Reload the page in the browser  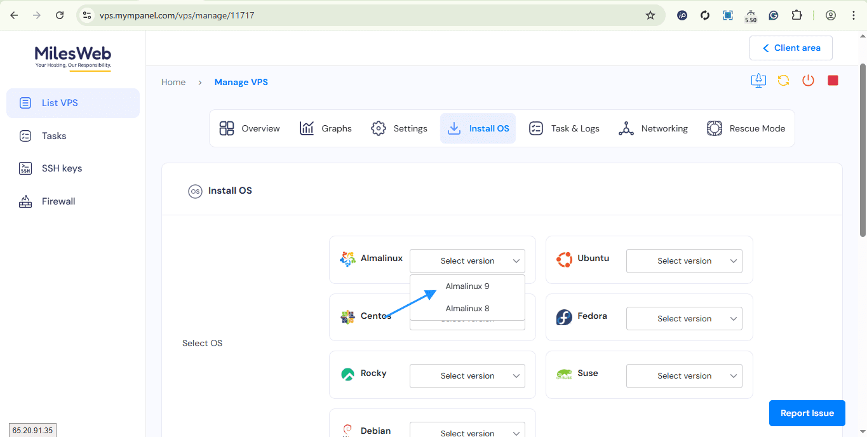click(60, 15)
